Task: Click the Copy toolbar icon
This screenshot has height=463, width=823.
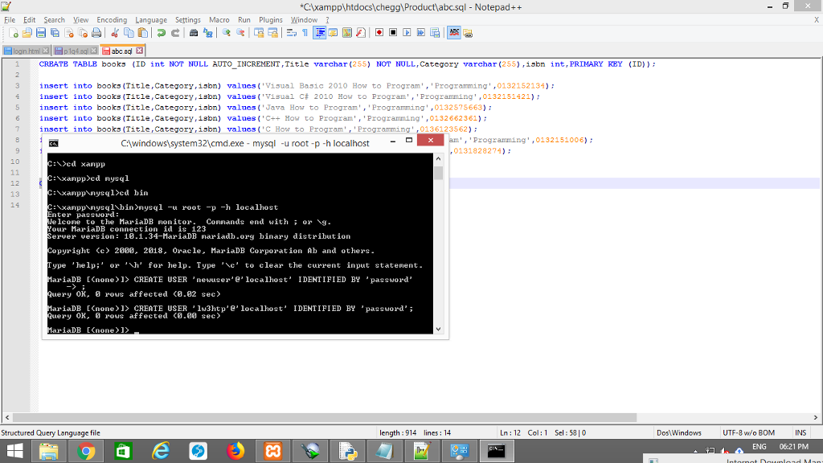Action: click(129, 33)
